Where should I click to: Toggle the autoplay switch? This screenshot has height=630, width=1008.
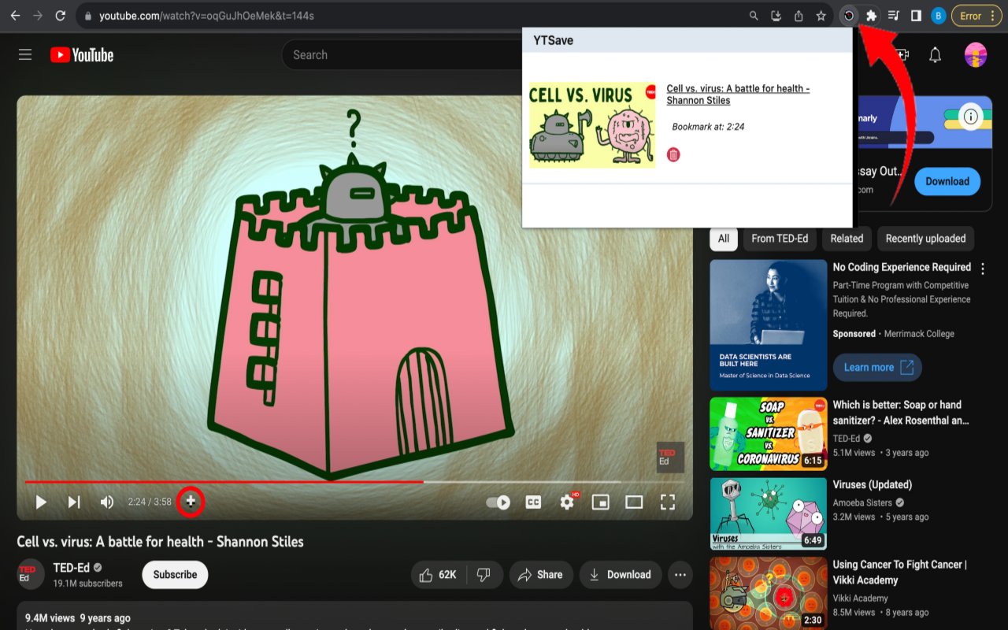498,502
